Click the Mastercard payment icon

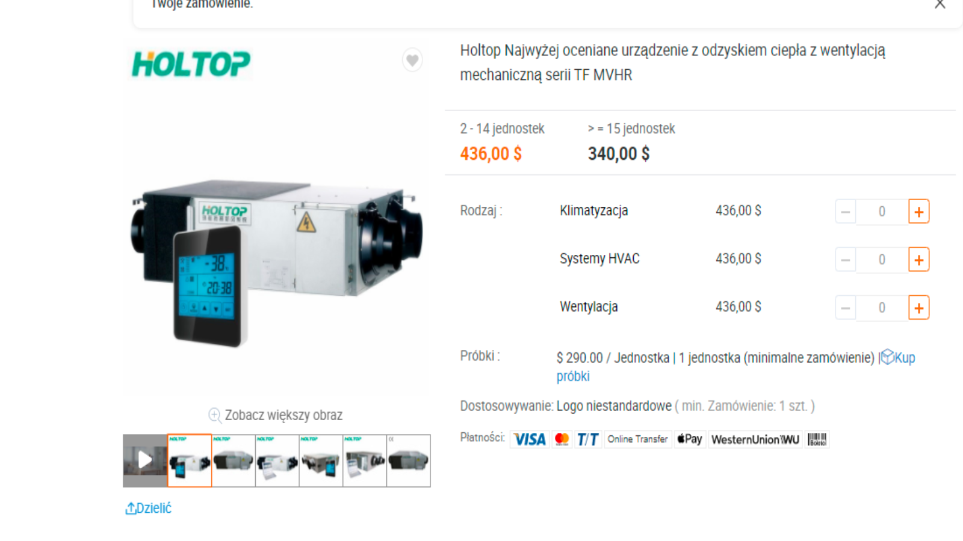click(x=562, y=439)
